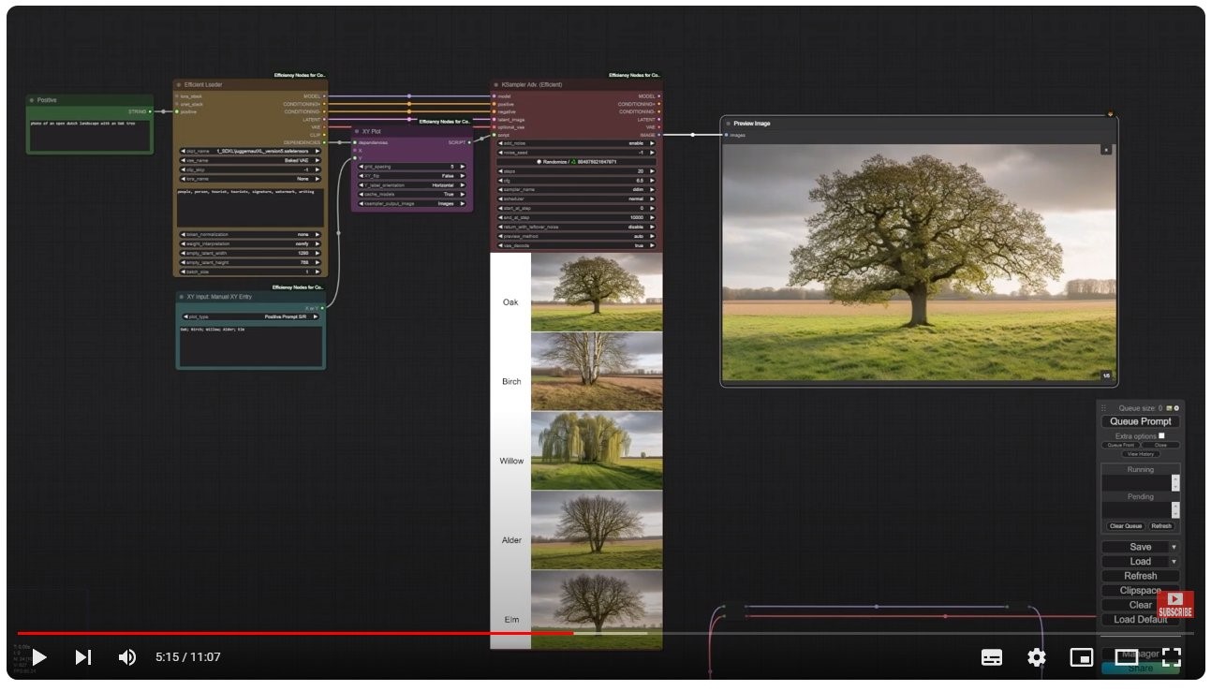
Task: Increase batch_size with right arrow
Action: 318,272
